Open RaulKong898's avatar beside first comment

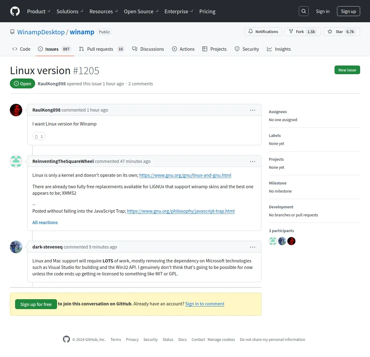tap(16, 110)
